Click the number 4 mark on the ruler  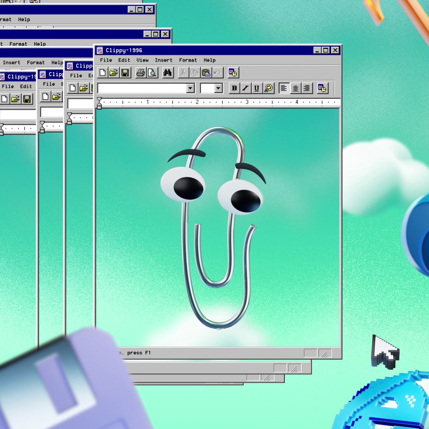point(297,102)
